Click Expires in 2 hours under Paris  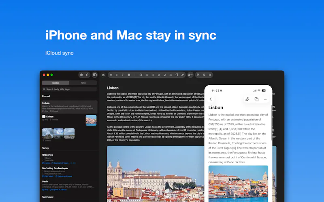[x=58, y=189]
